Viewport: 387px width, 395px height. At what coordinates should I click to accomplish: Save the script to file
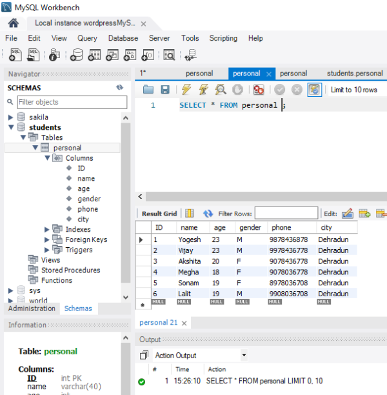165,90
